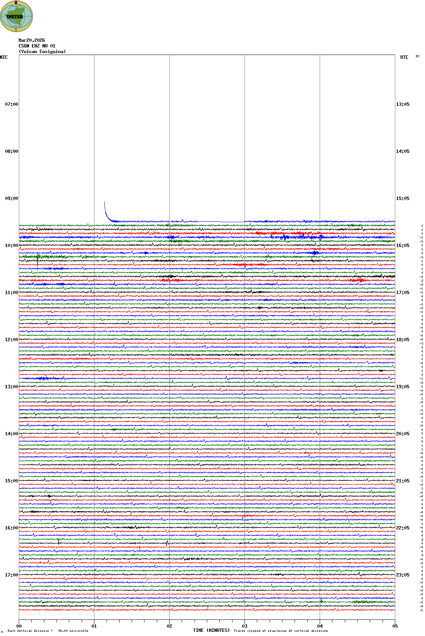Select the 13:00 local time marker
The width and height of the screenshot is (425, 636).
click(11, 387)
